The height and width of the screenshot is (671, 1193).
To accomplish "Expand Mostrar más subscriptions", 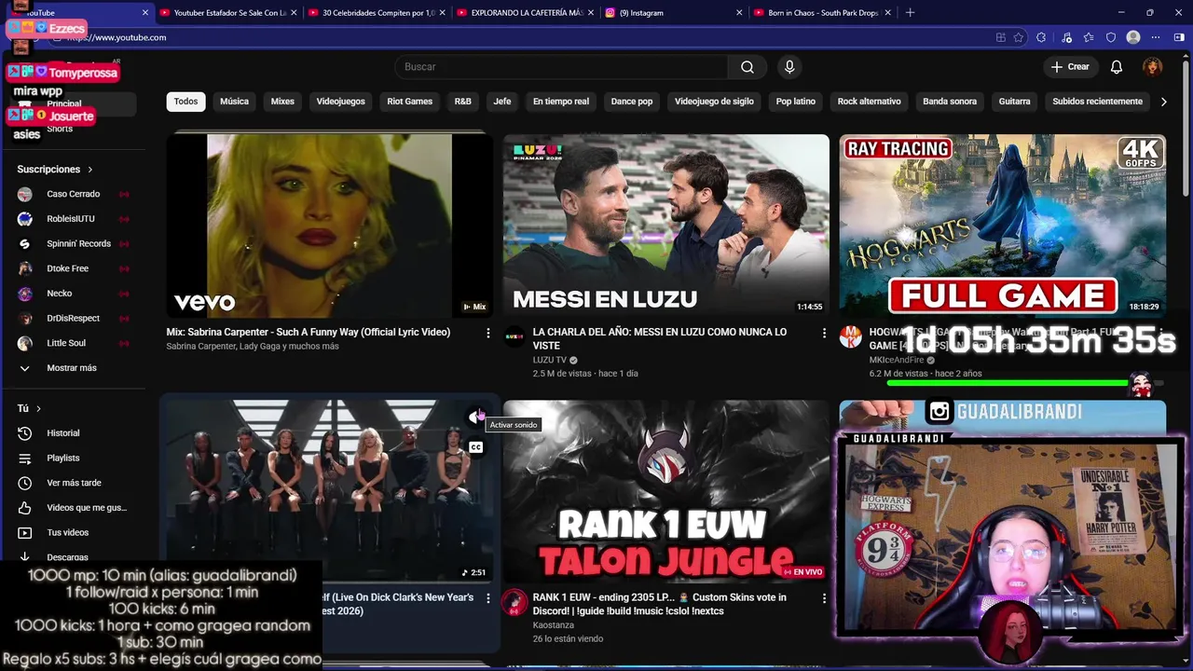I will click(x=73, y=368).
